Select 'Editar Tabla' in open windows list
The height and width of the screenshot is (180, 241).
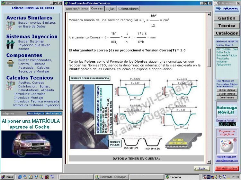[x=223, y=52]
